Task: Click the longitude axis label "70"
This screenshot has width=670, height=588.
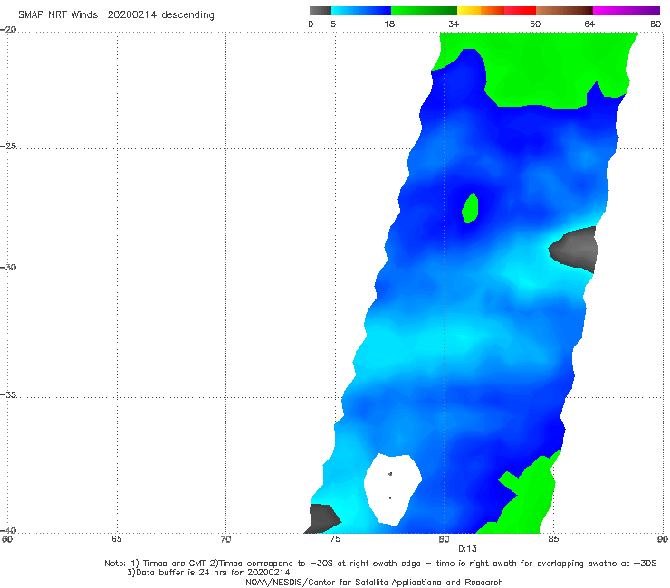Action: [225, 539]
